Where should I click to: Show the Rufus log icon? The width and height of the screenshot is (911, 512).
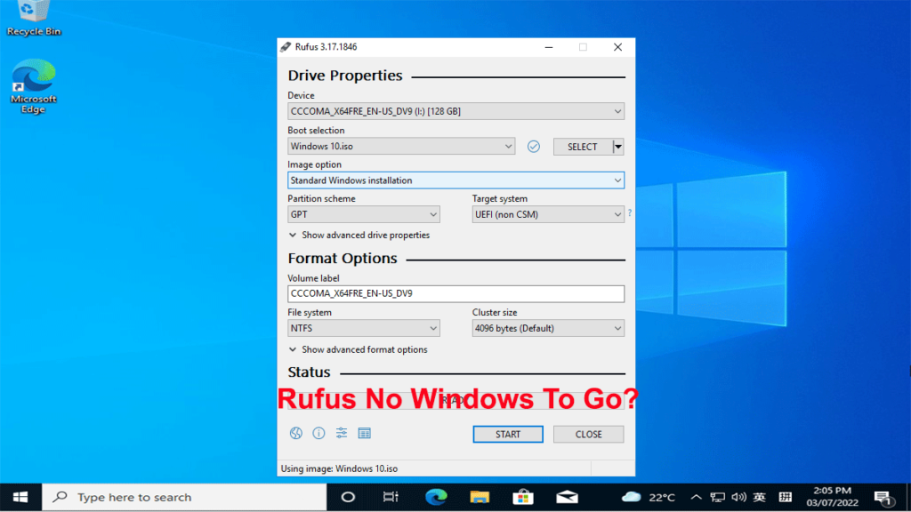[x=364, y=433]
